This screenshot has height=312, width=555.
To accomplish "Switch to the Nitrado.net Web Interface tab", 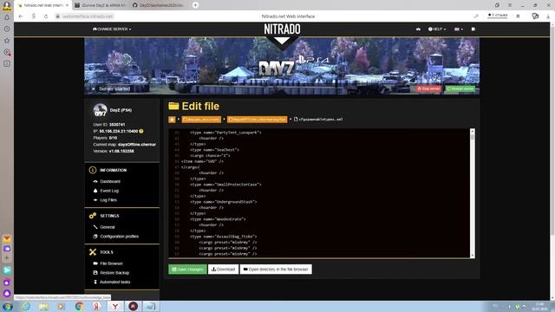I will pos(42,5).
